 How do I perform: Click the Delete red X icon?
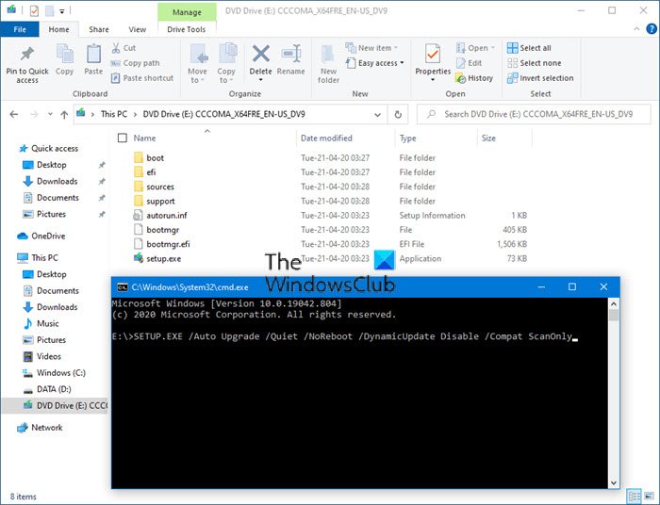click(260, 54)
